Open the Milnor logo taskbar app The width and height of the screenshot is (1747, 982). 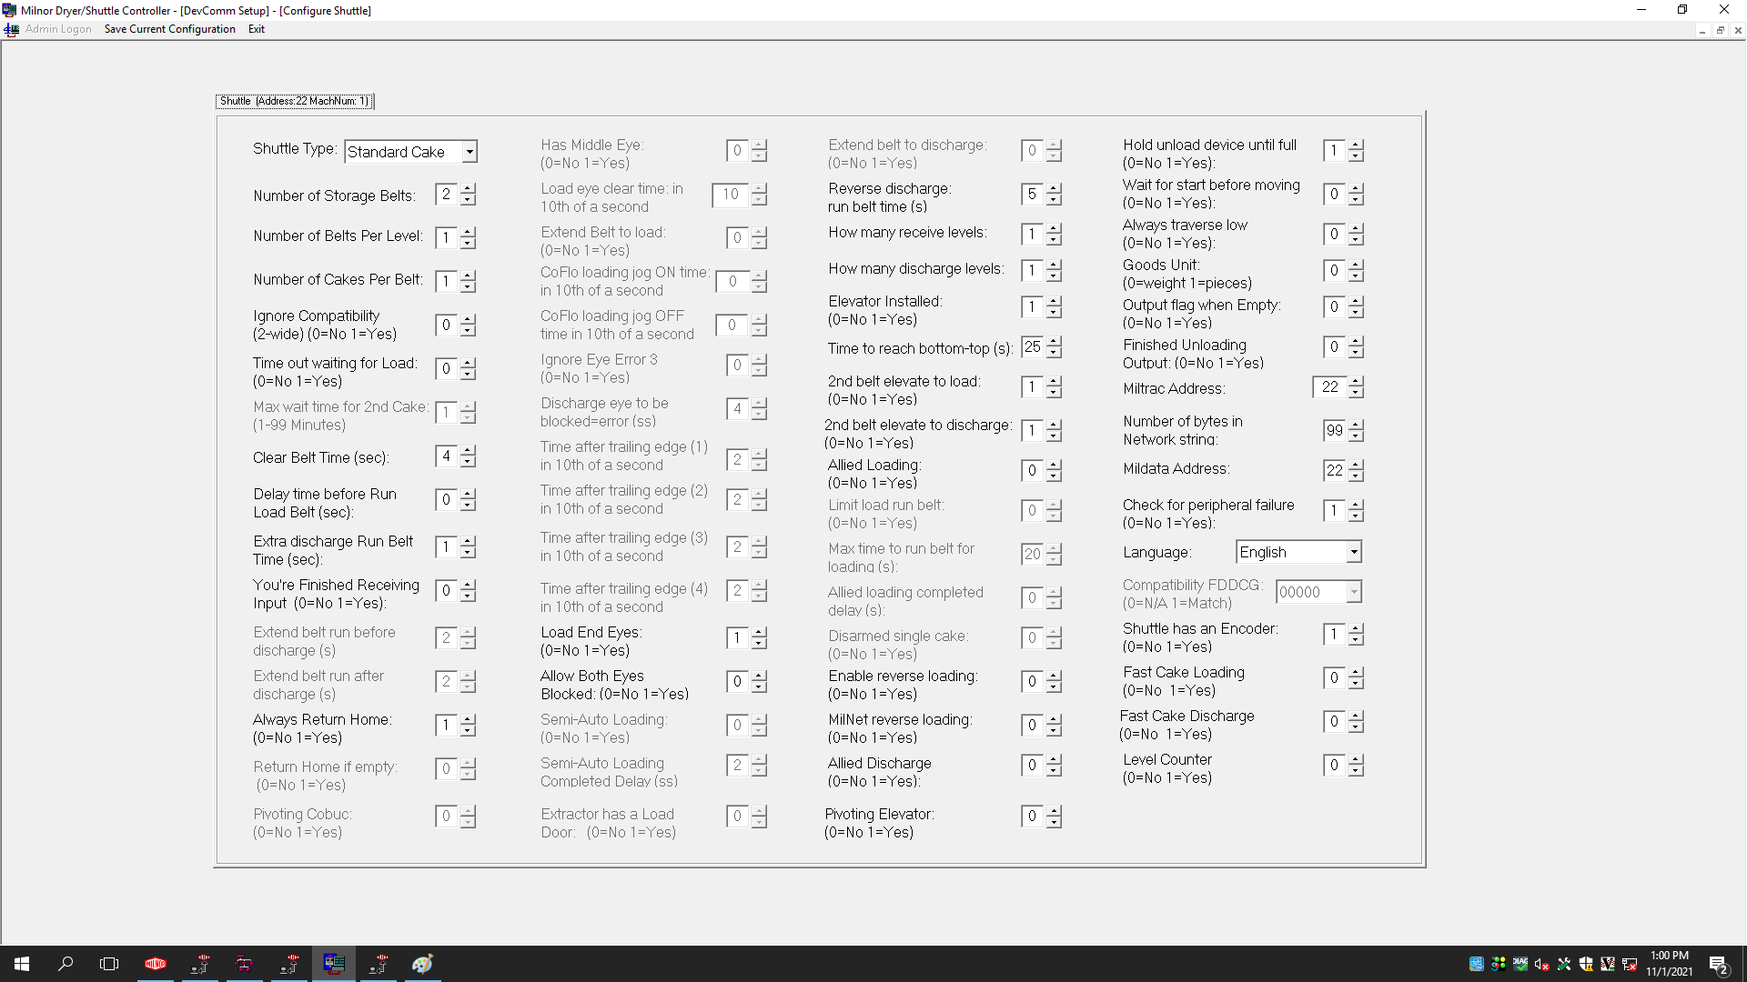(156, 964)
